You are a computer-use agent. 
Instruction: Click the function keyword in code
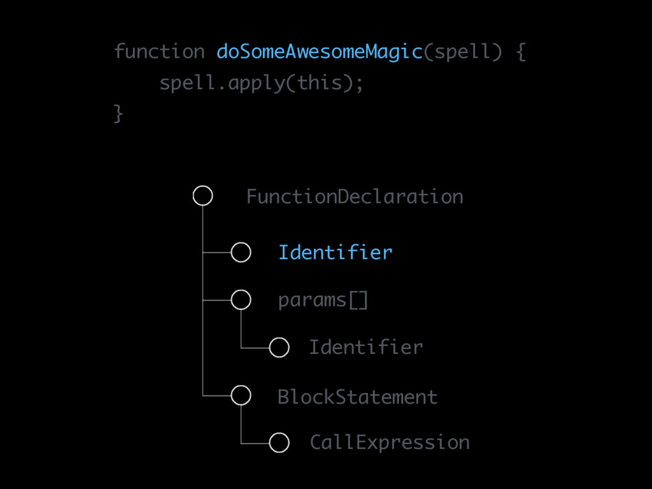(159, 52)
